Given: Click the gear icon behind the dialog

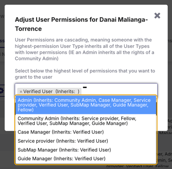Looking at the screenshot, I should tap(2, 91).
